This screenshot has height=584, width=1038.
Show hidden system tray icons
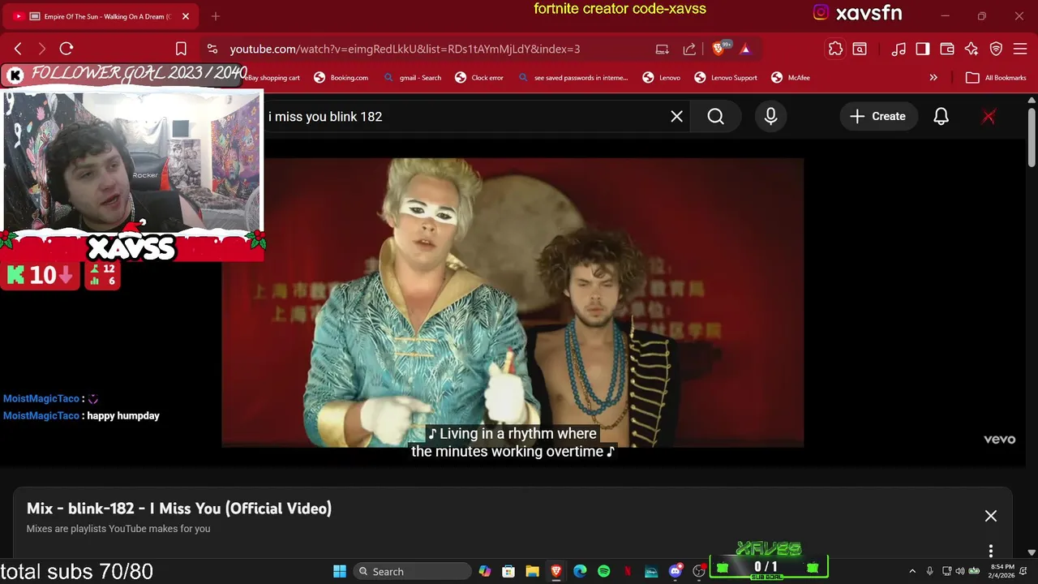tap(912, 571)
